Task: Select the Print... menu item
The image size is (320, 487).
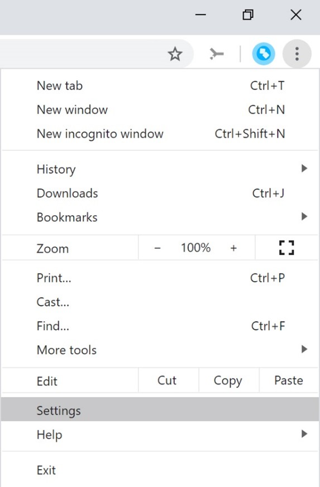Action: click(x=160, y=278)
